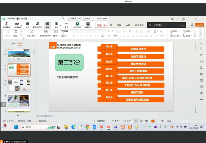Open the zoom percentage 60% dropdown
The width and height of the screenshot is (206, 143).
[x=170, y=121]
